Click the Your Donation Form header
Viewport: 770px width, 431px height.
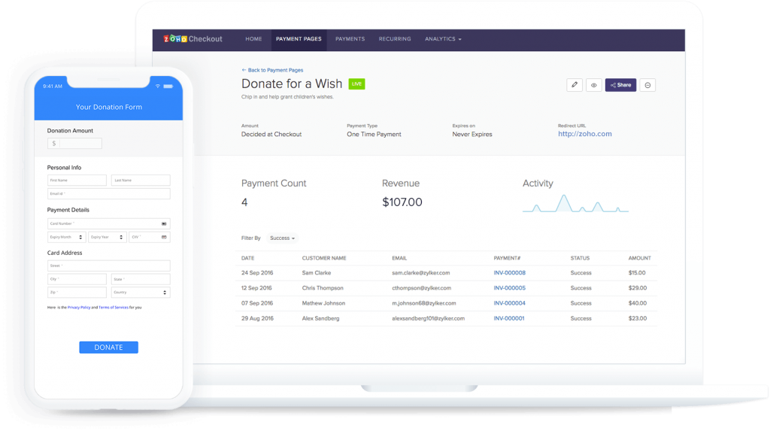(108, 107)
